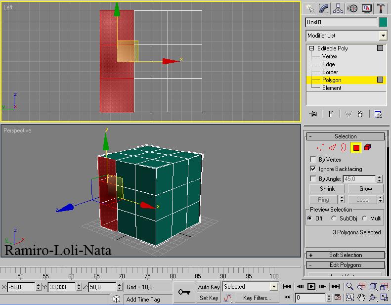This screenshot has width=391, height=305.
Task: Open the Hierarchy panel tab
Action: [x=338, y=9]
